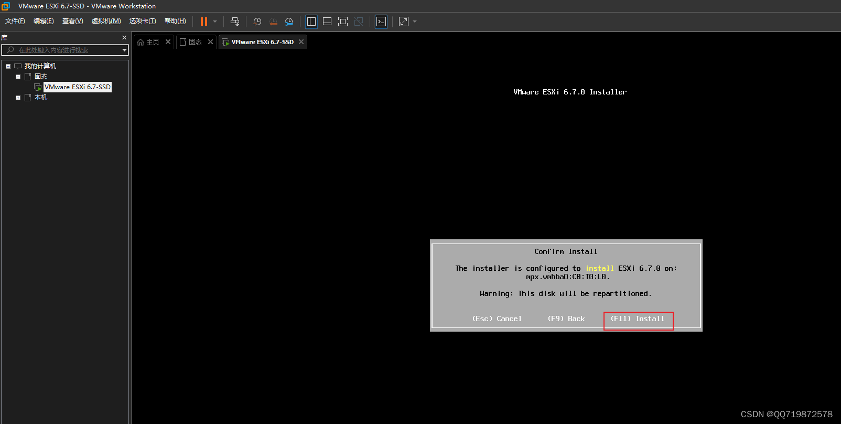Screen dimensions: 841x424
Task: Switch to the 固态 tab
Action: pos(191,42)
